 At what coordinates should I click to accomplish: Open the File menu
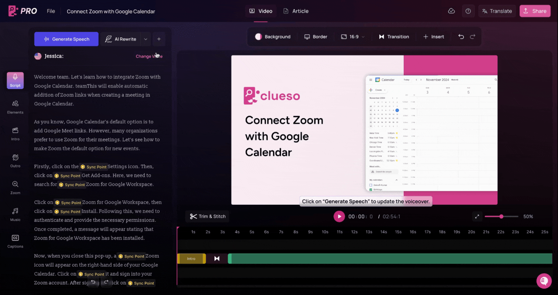51,11
